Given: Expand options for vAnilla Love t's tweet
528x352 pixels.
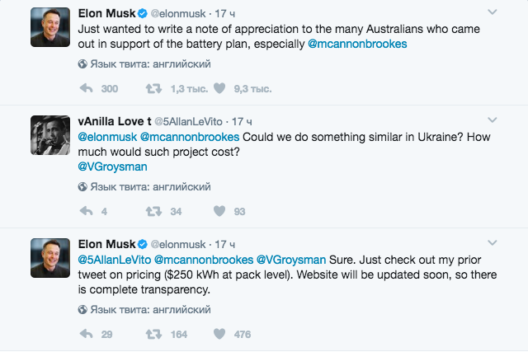Looking at the screenshot, I should coord(493,121).
